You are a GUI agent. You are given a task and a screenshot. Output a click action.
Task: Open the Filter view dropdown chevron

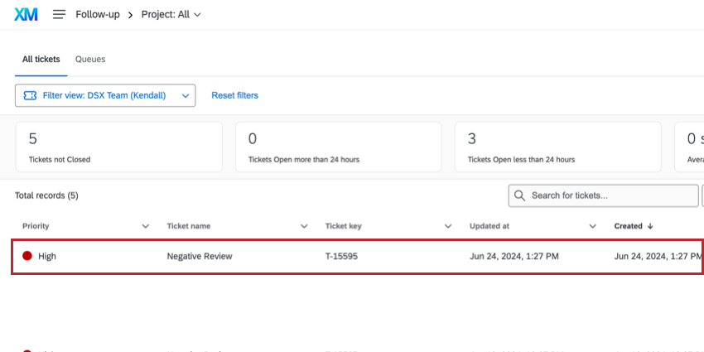186,95
